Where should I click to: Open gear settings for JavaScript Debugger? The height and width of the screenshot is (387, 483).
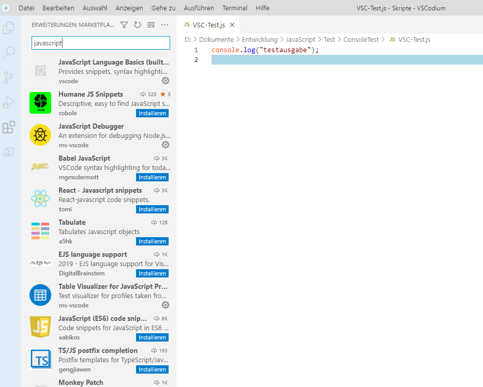click(x=165, y=145)
